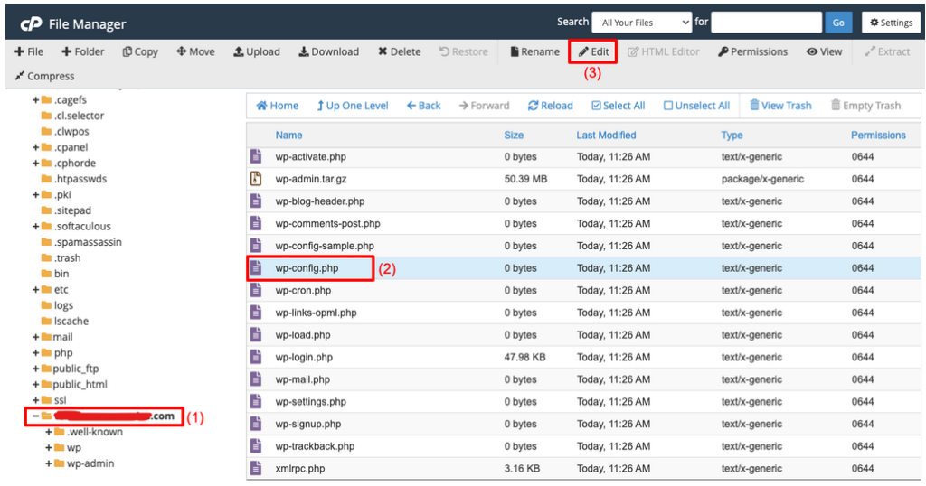Click the search text input field
Viewport: 926px width, 486px height.
(x=765, y=23)
